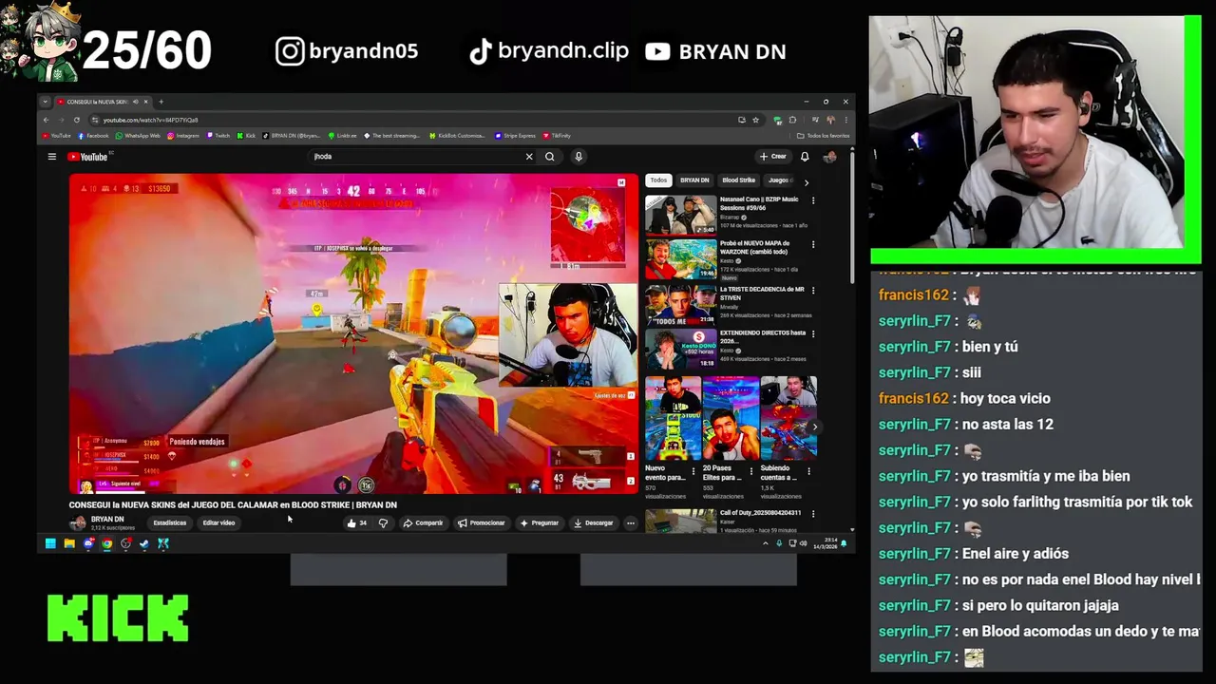Open options for Natanael Cano BZRP video
Image resolution: width=1216 pixels, height=684 pixels.
pyautogui.click(x=812, y=200)
